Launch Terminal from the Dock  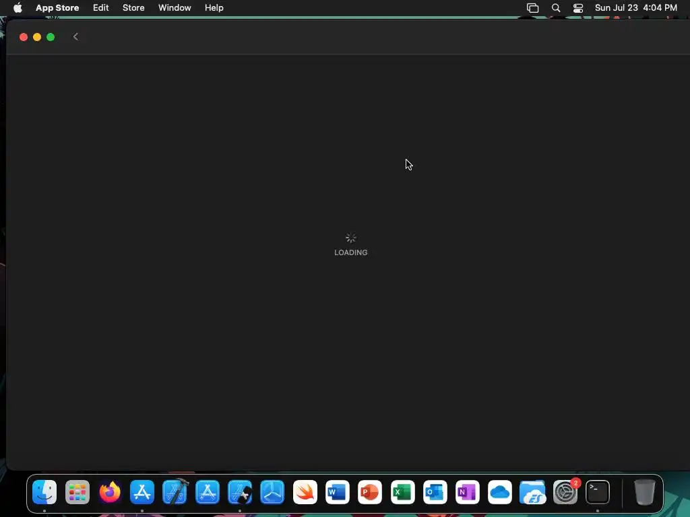pos(598,492)
